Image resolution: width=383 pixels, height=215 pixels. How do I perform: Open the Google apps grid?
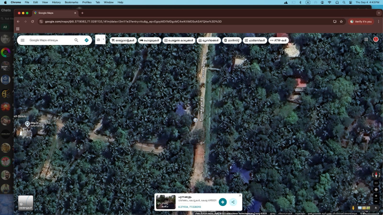pos(366,40)
